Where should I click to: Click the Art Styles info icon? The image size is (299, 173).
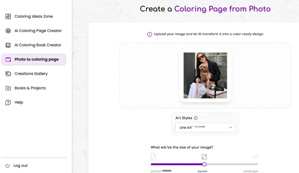click(196, 118)
